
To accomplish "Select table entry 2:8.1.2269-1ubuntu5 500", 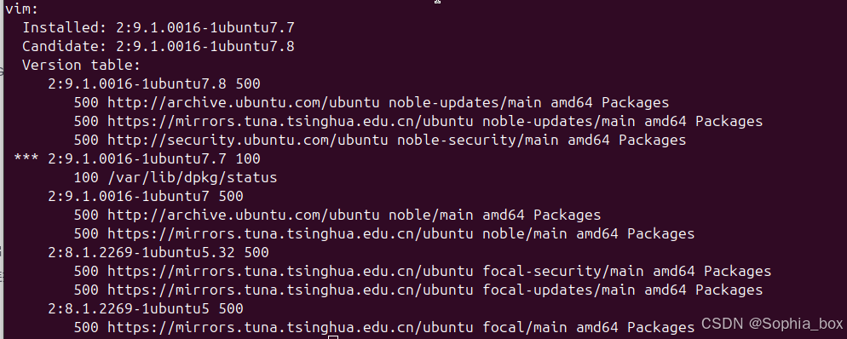I will (146, 309).
